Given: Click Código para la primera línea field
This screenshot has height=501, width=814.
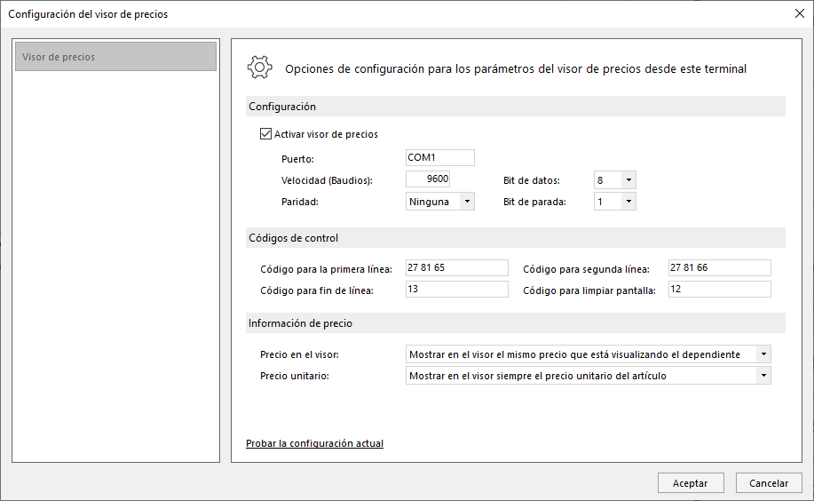Looking at the screenshot, I should pos(457,267).
